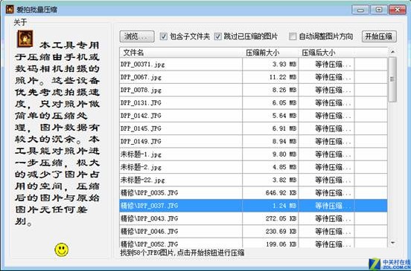This screenshot has width=411, height=271.
Task: Select the 未标题-22.jpg row
Action: coord(253,180)
